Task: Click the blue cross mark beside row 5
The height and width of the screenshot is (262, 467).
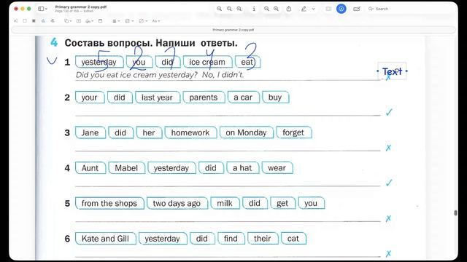Action: pyautogui.click(x=388, y=218)
